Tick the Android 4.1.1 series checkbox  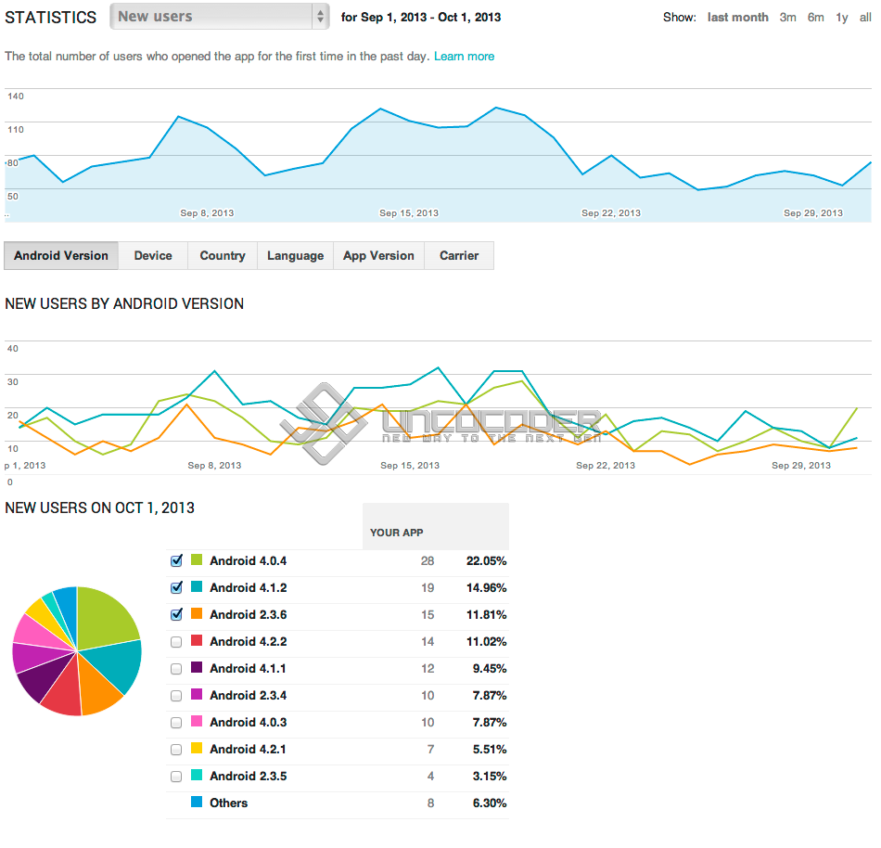point(176,669)
